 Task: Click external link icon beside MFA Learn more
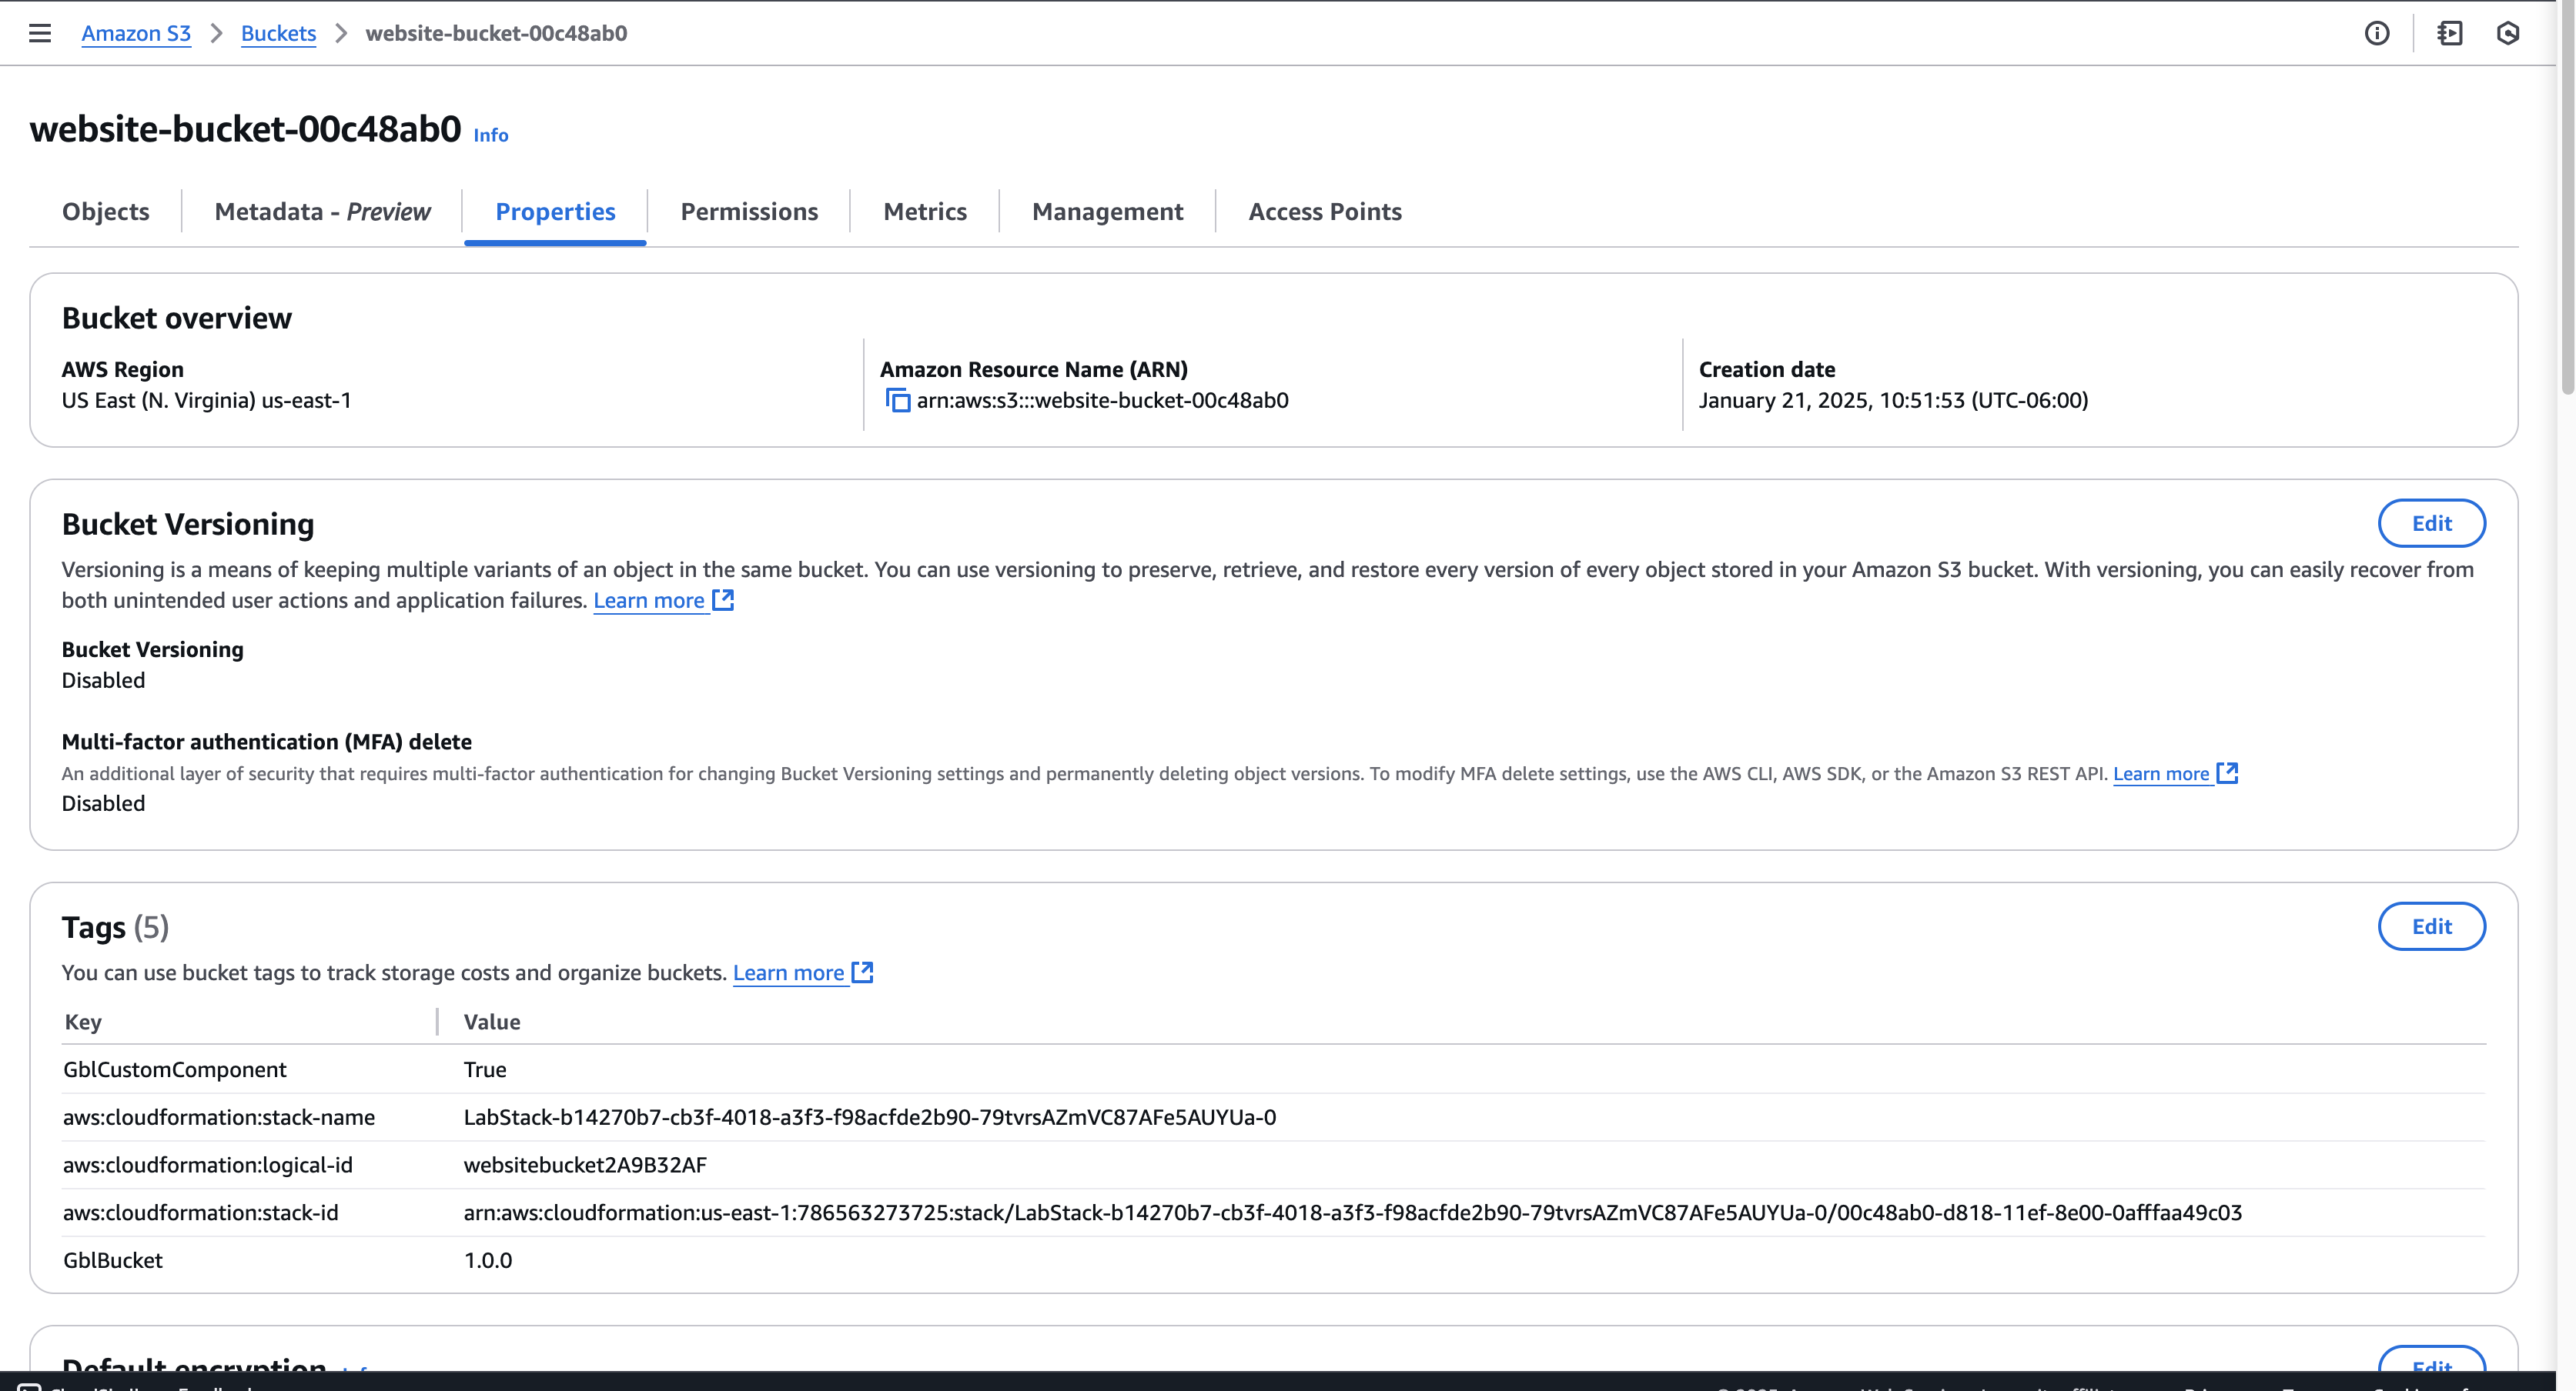point(2227,773)
